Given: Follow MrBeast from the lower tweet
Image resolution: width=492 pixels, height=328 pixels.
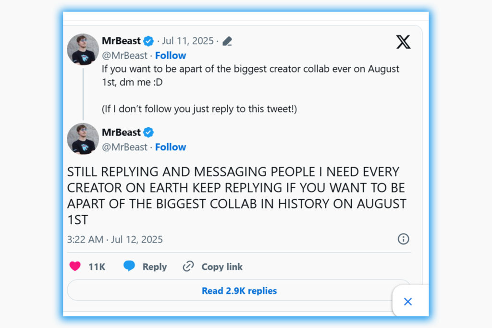Looking at the screenshot, I should click(x=171, y=147).
